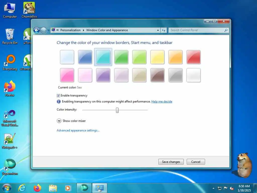
Task: Select the Frost white swatch
Action: click(x=194, y=75)
